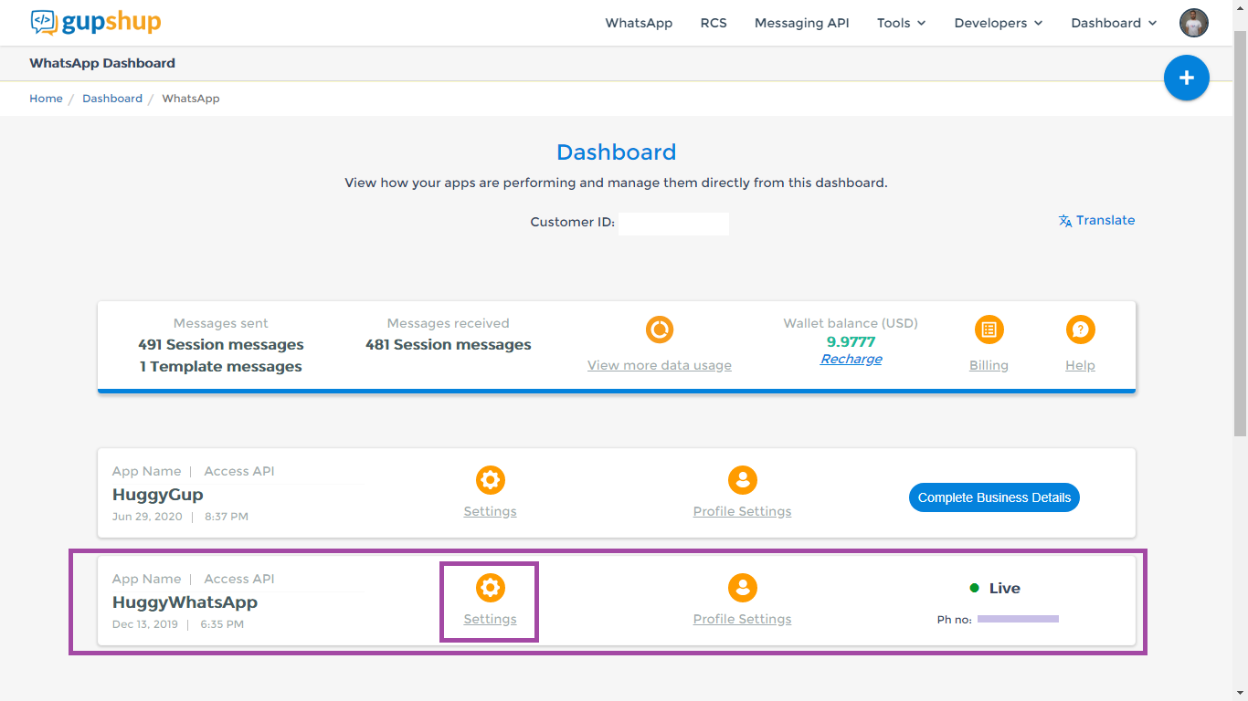Image resolution: width=1248 pixels, height=701 pixels.
Task: Click the wallet balance 9.9777 value
Action: pos(851,342)
